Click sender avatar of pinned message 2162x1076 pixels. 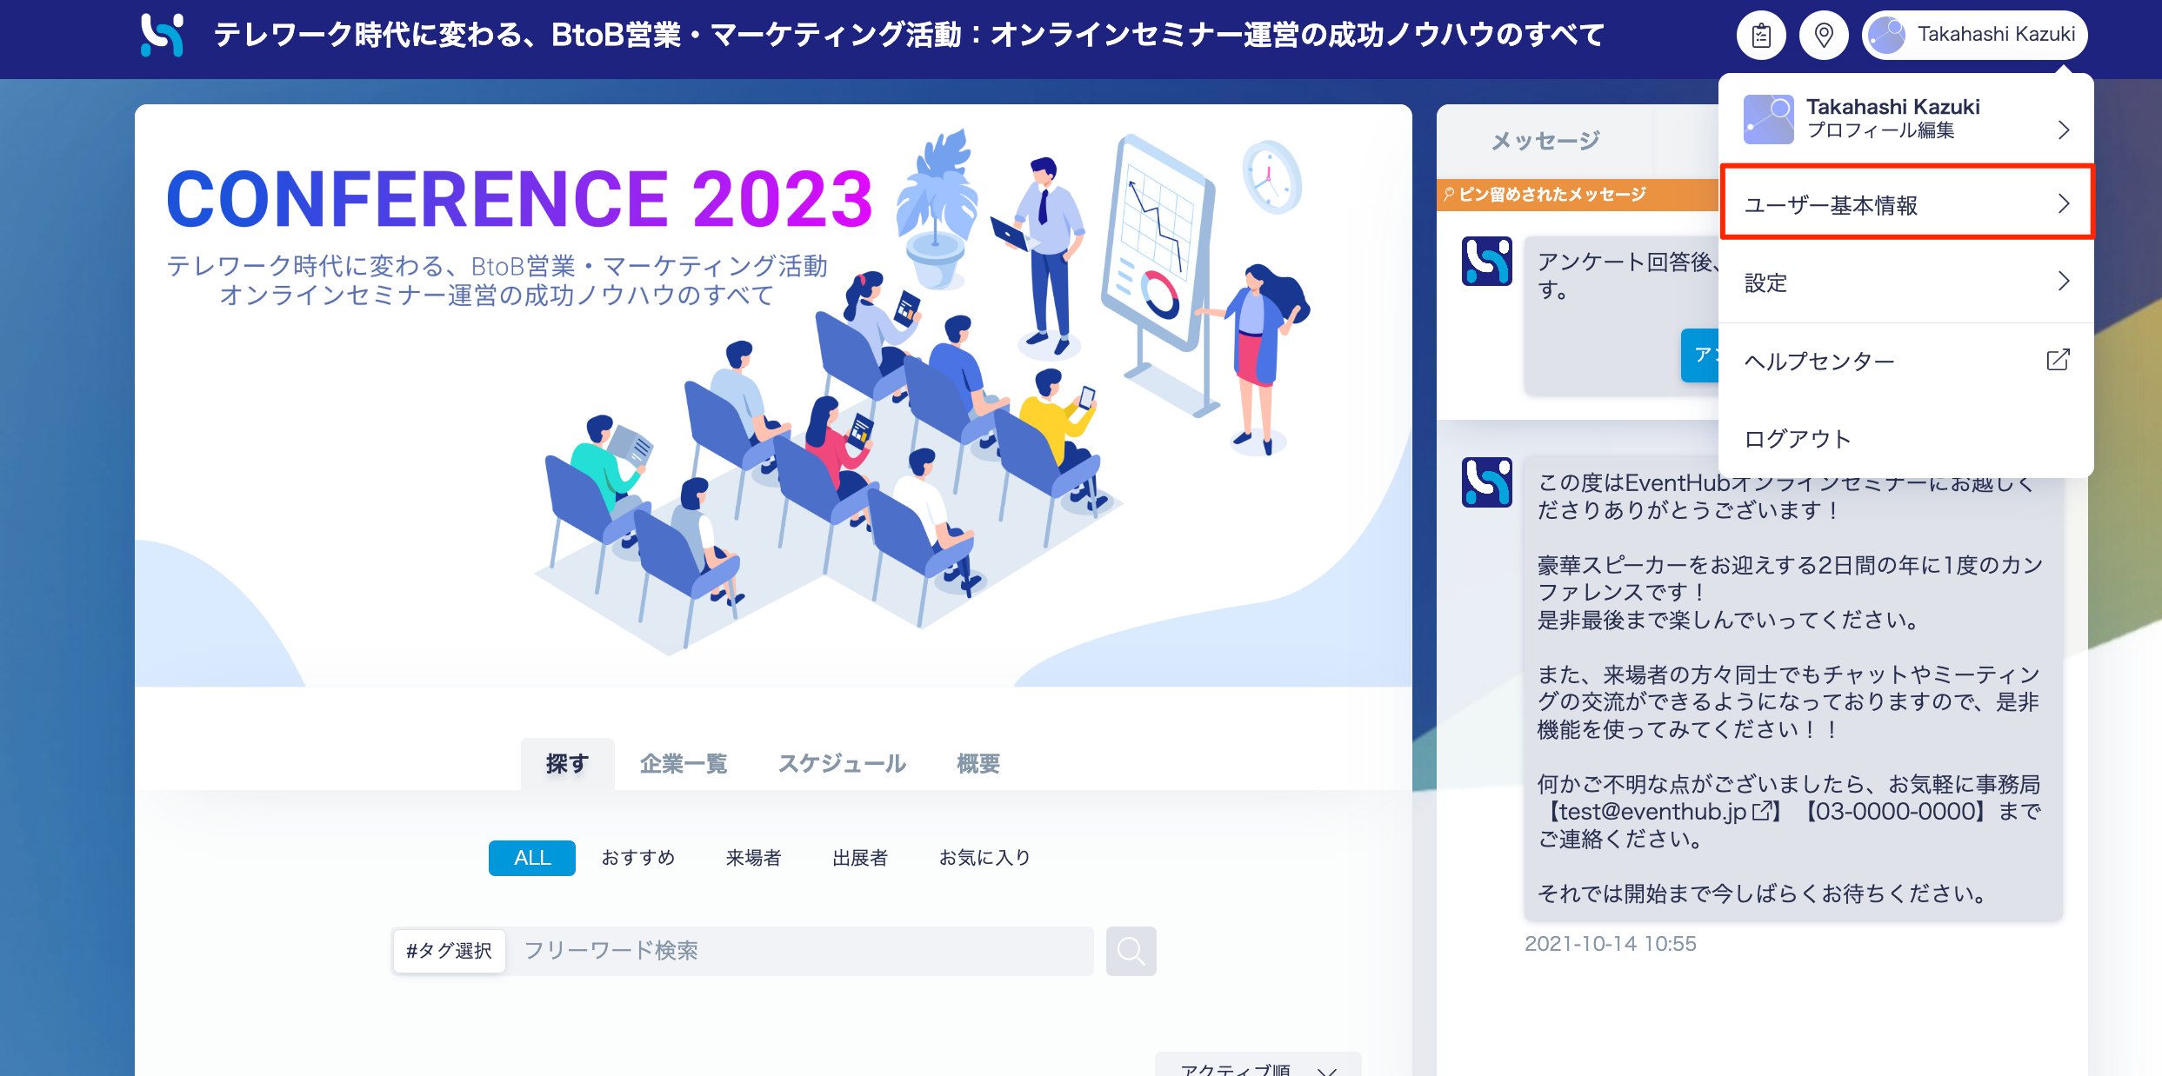tap(1486, 261)
